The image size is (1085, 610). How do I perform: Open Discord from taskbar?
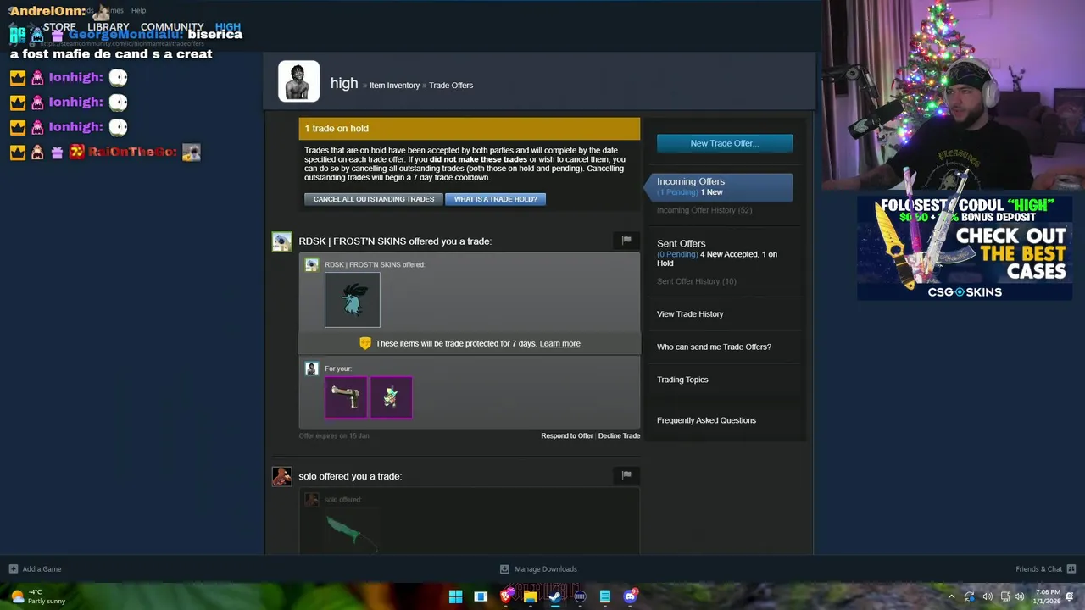pyautogui.click(x=630, y=596)
